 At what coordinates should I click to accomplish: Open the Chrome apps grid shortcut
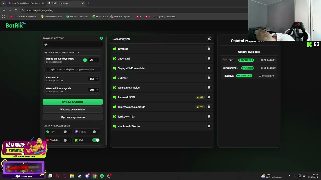pyautogui.click(x=3, y=17)
